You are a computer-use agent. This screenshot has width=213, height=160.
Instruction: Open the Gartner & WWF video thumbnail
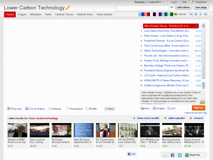(17, 130)
